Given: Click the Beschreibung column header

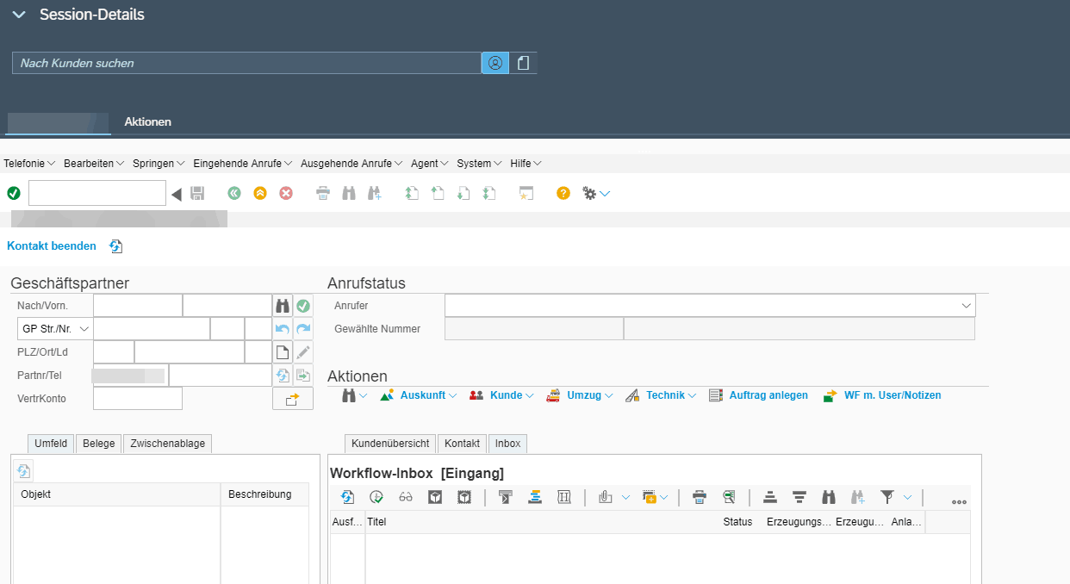Looking at the screenshot, I should tap(264, 494).
